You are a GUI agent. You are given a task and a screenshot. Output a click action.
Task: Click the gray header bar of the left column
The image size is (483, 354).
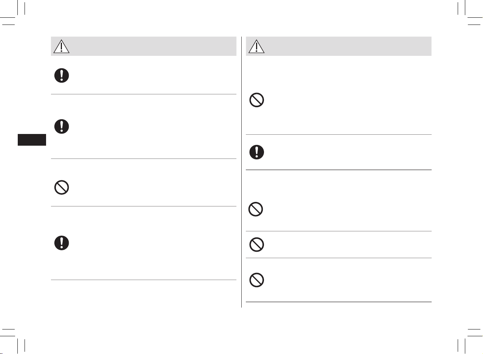pos(144,46)
